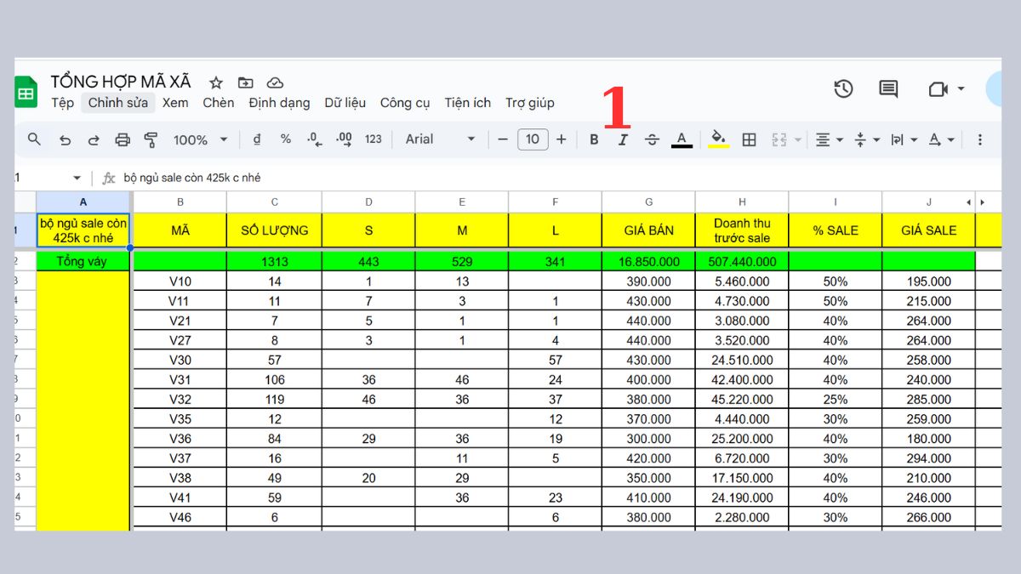This screenshot has height=574, width=1021.
Task: Open text wrapping dropdown
Action: pyautogui.click(x=904, y=139)
